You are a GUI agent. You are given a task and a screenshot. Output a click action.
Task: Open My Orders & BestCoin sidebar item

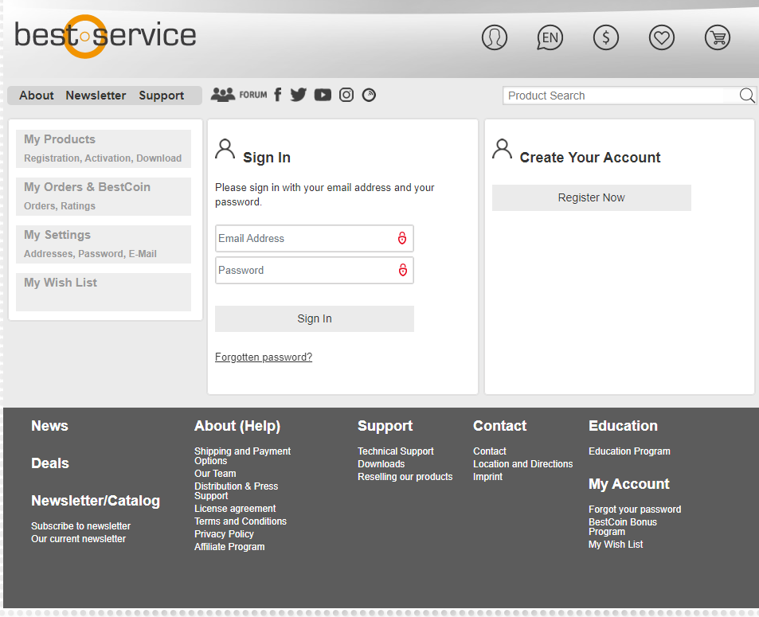[x=103, y=197]
